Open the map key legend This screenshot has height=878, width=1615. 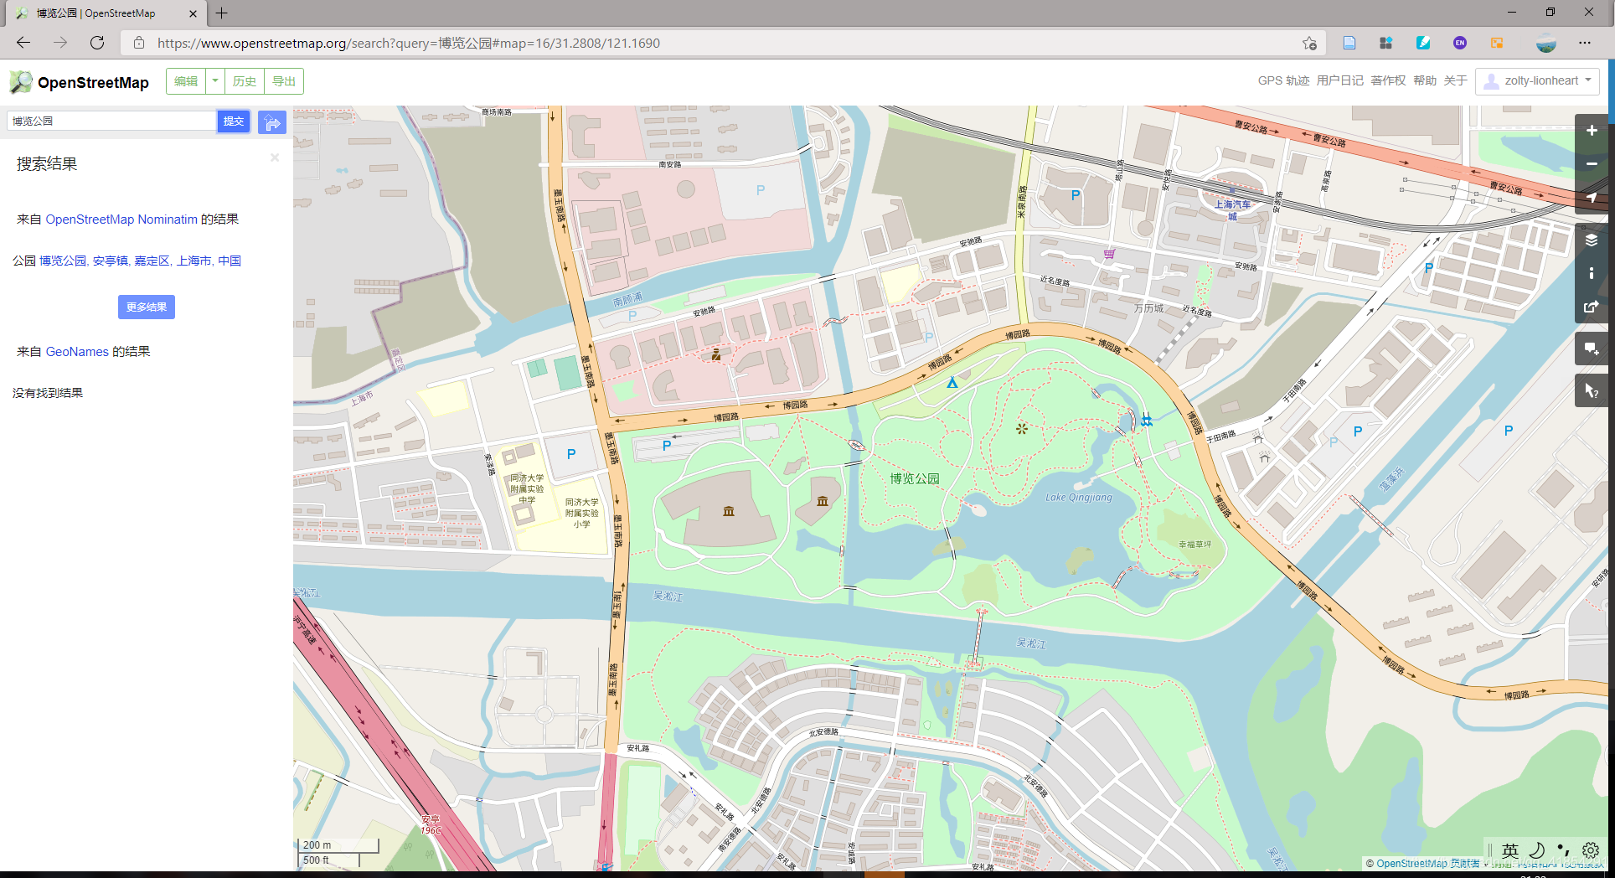pyautogui.click(x=1592, y=273)
